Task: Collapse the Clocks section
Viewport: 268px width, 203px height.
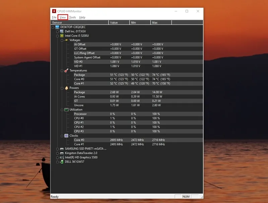Action: 62,136
